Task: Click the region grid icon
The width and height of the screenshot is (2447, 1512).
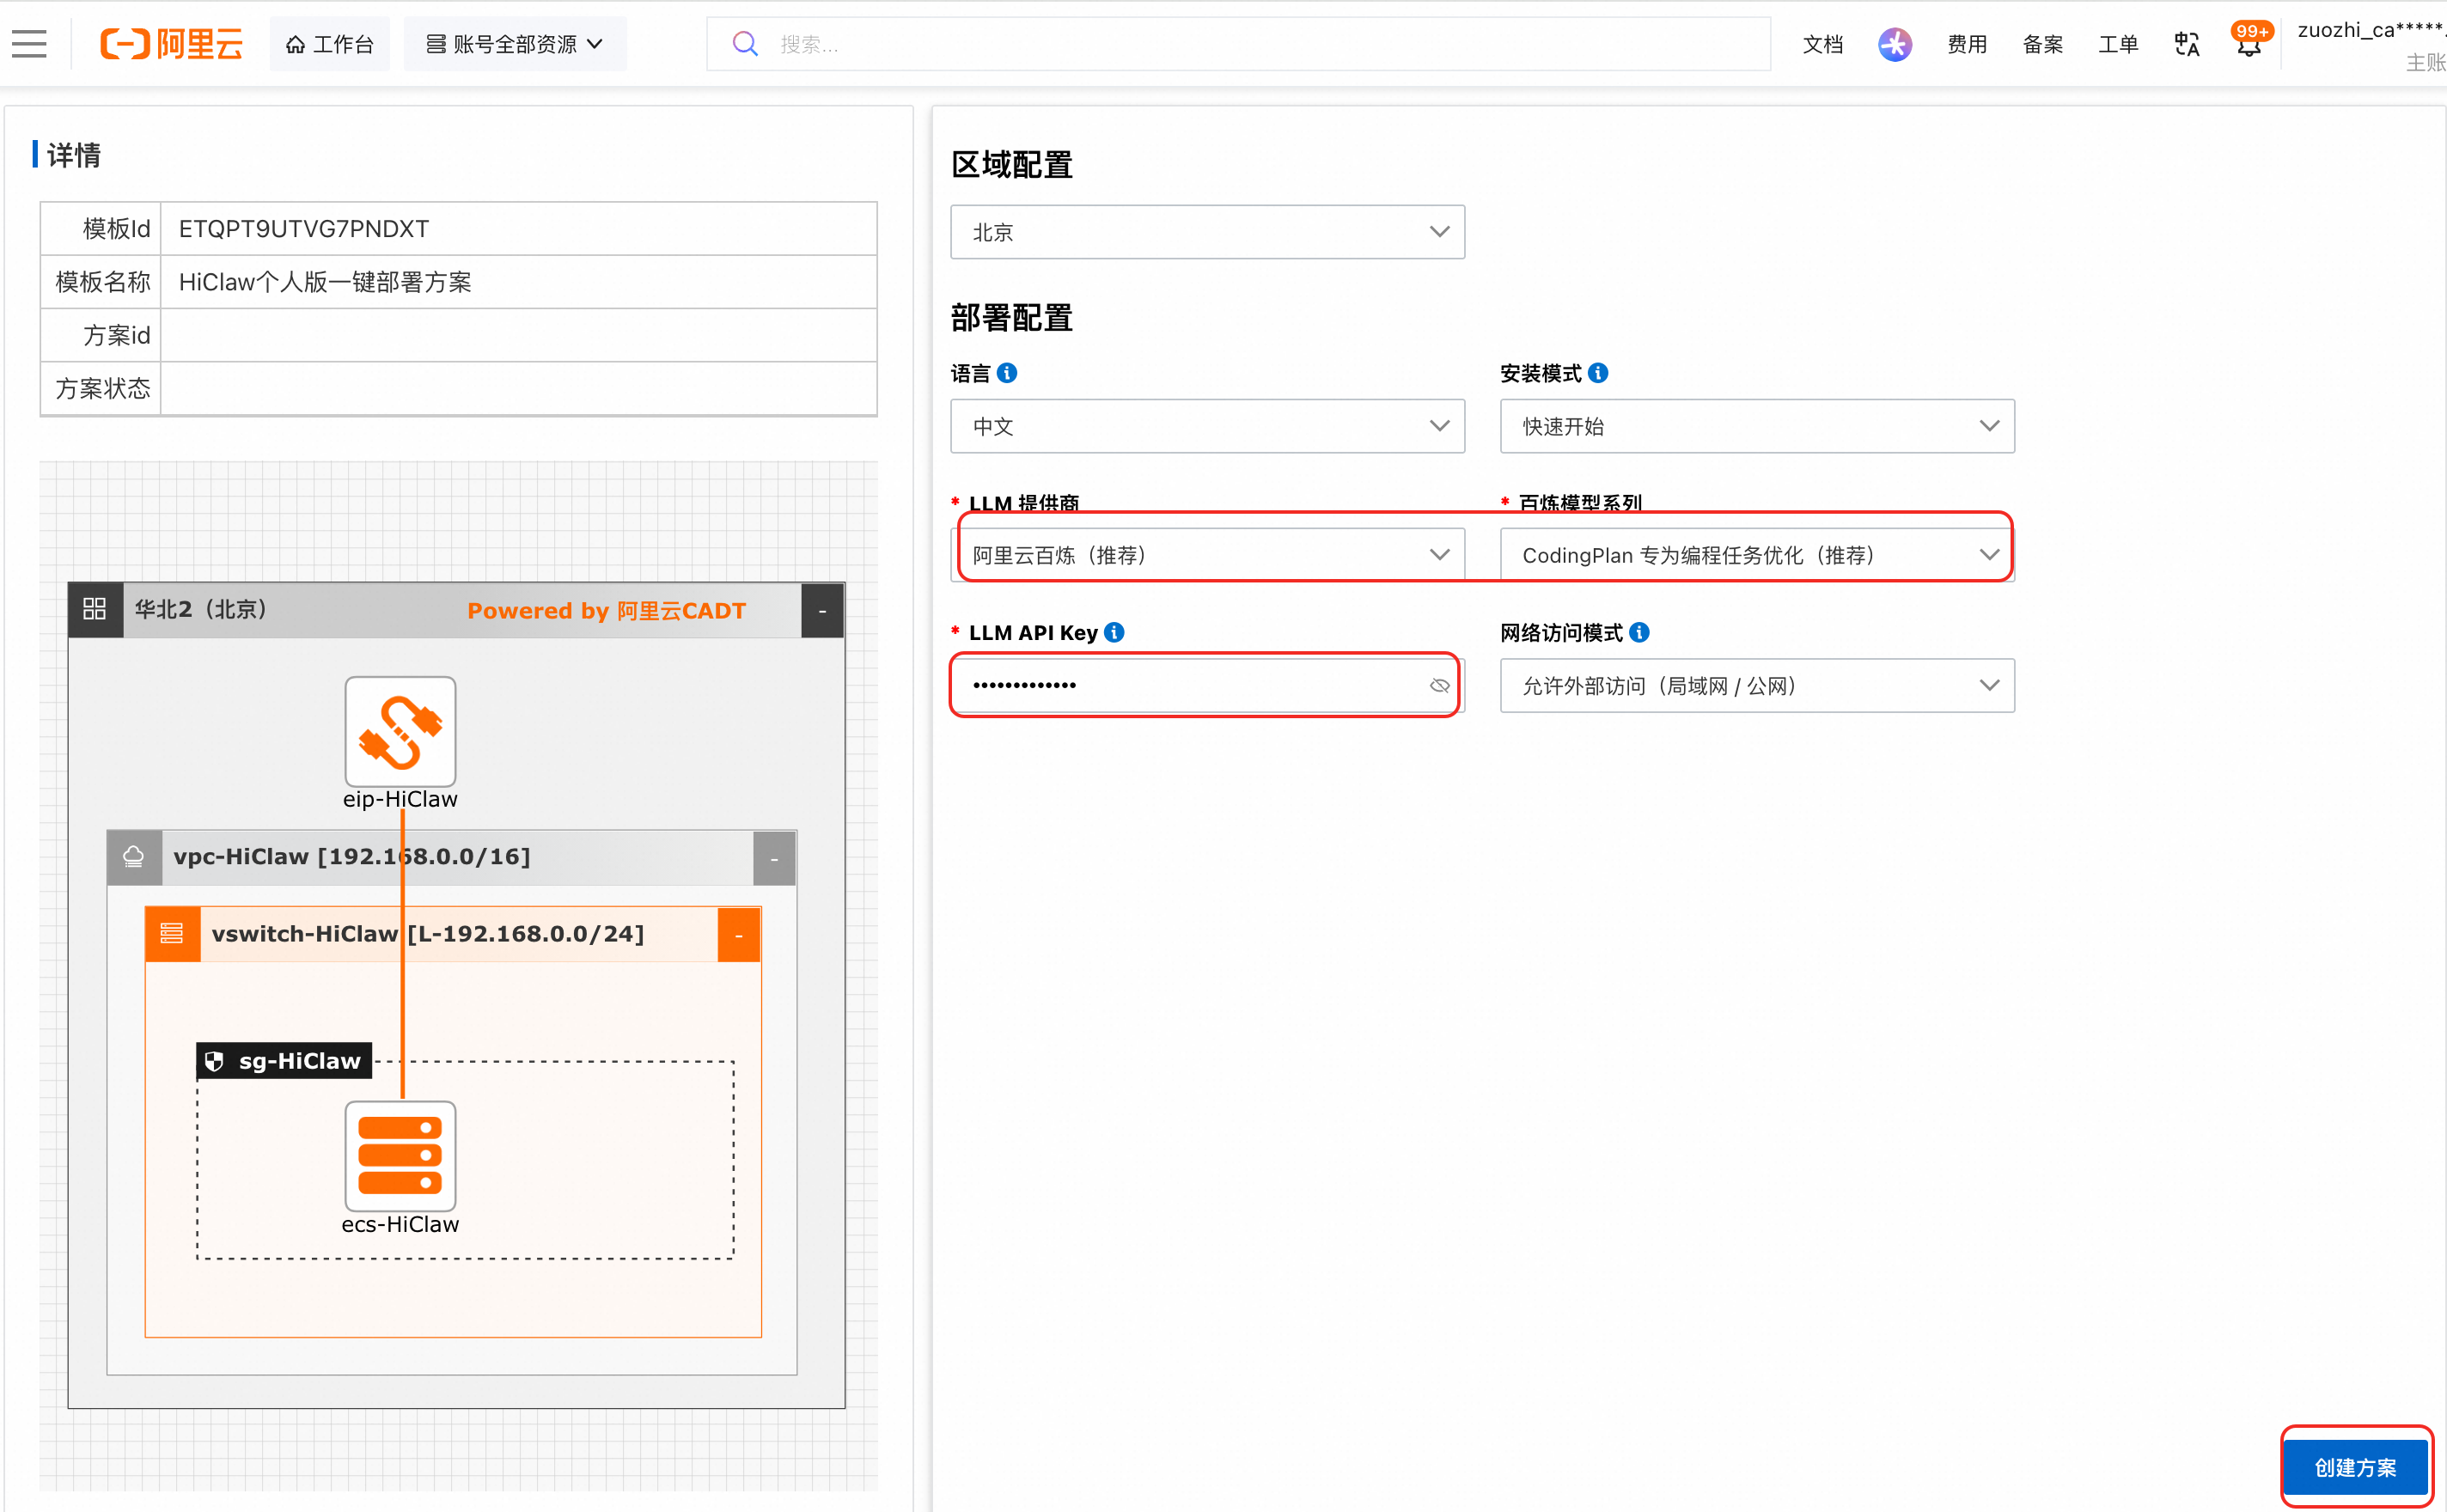Action: pos(95,609)
